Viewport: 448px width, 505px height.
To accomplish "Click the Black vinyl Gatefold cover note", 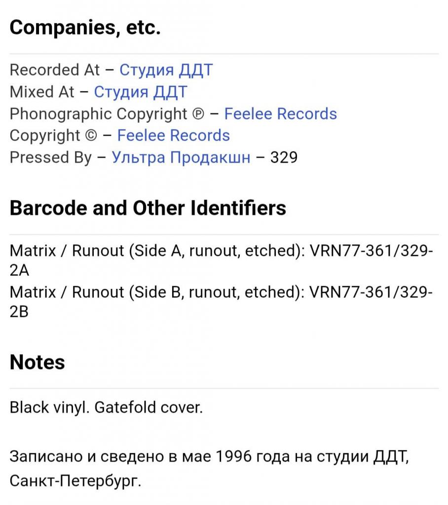I will click(106, 407).
